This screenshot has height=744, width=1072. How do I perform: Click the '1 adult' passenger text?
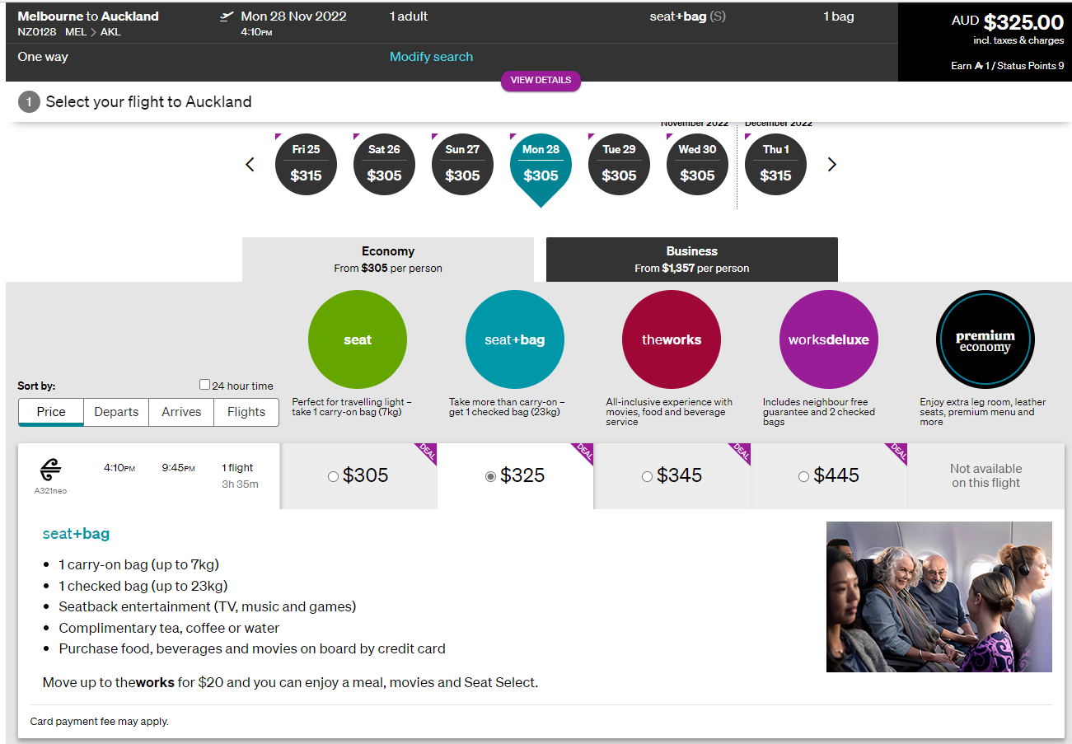(x=409, y=16)
